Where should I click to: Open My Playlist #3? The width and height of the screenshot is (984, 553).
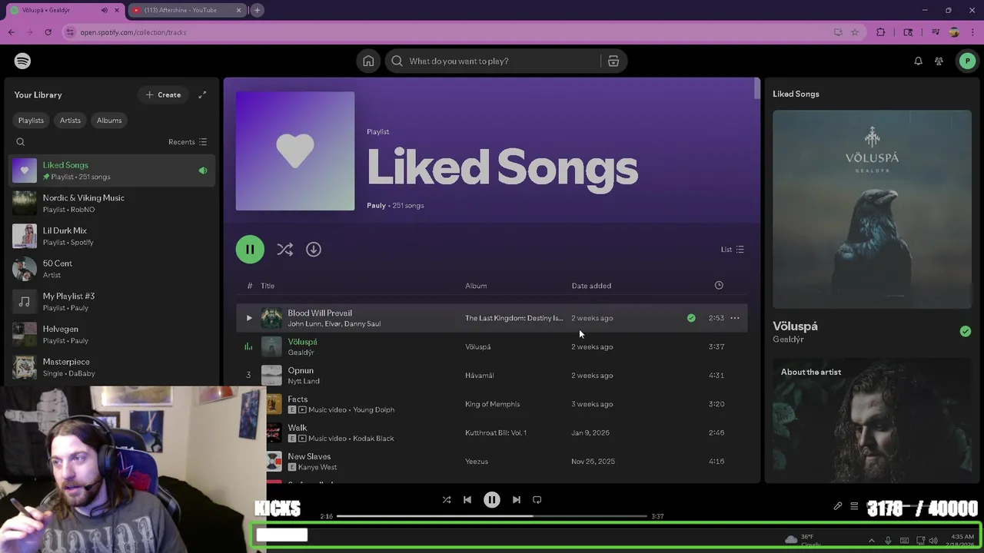[112, 302]
